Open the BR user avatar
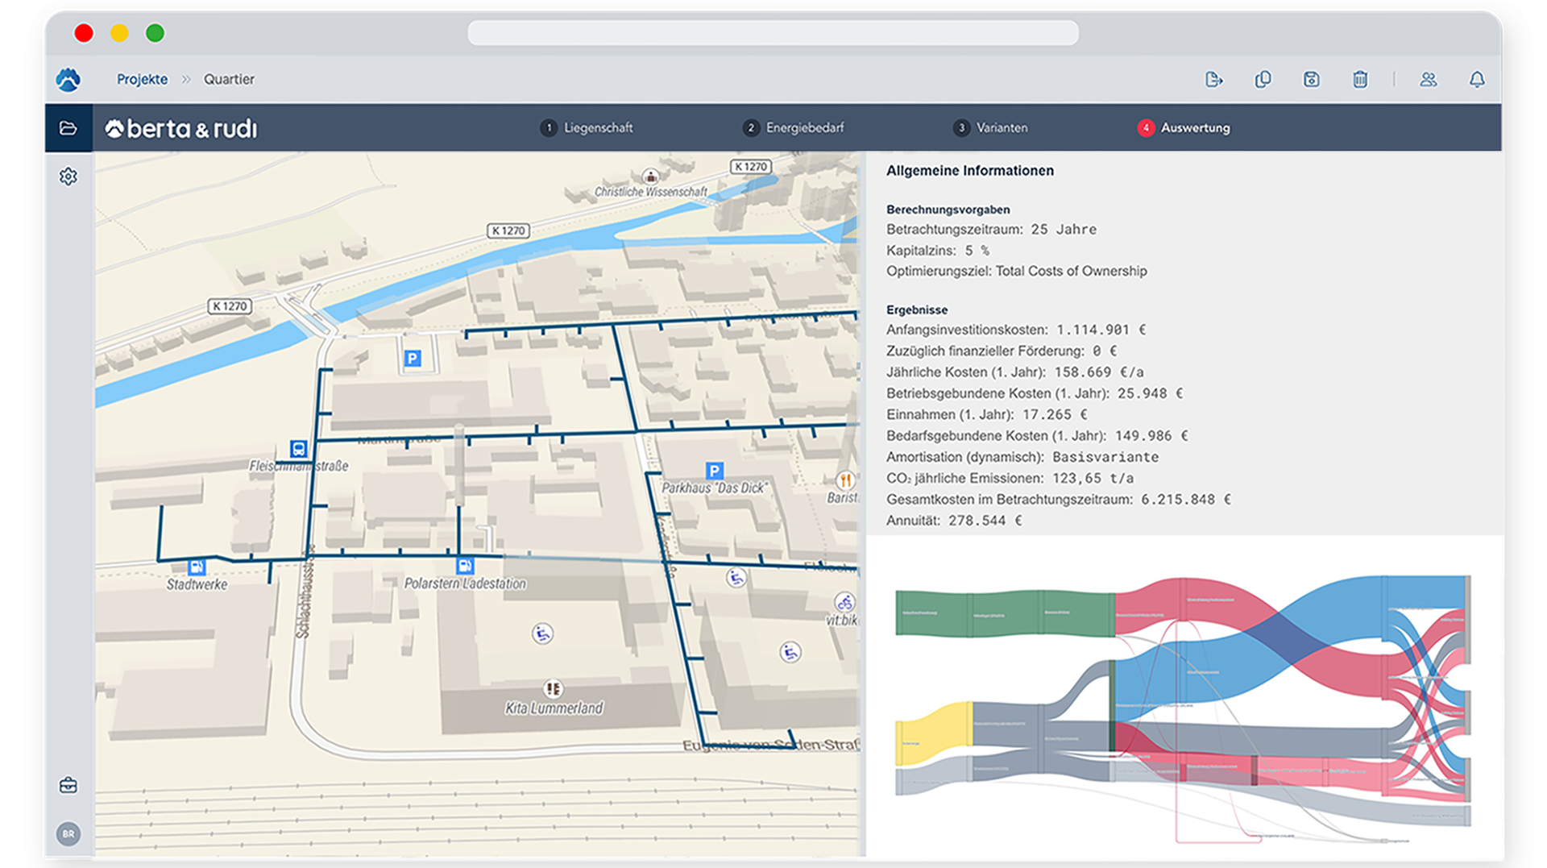 click(68, 834)
